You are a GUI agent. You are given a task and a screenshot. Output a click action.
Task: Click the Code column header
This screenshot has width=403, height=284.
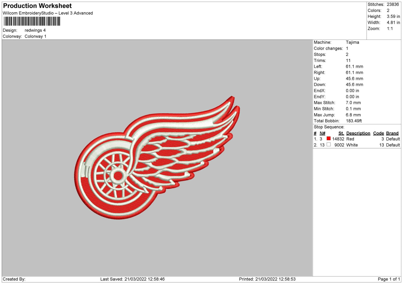point(378,133)
